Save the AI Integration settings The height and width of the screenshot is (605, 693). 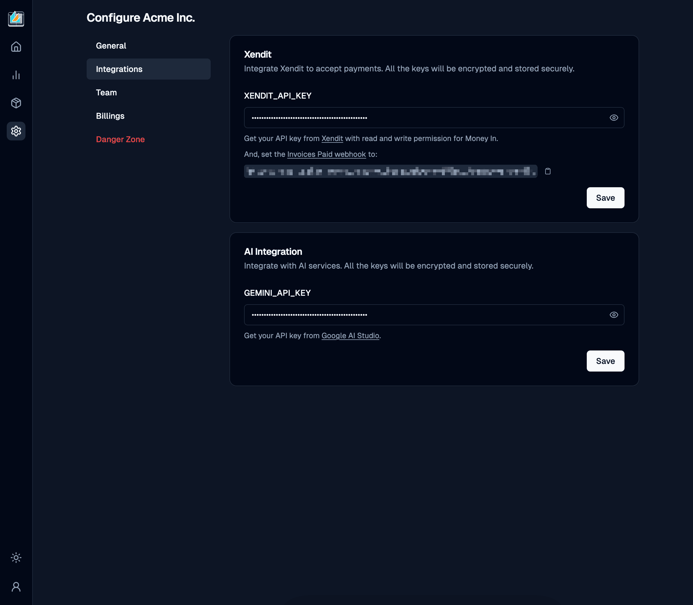coord(605,361)
